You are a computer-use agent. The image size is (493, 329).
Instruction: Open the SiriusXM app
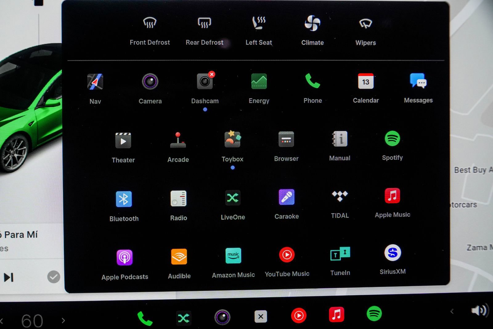click(x=393, y=260)
